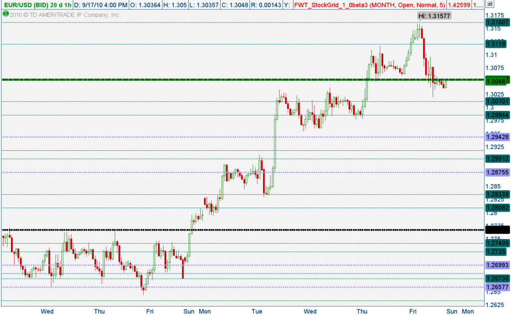This screenshot has width=511, height=317.
Task: Click the 1.3075 price axis tick
Action: pos(495,68)
